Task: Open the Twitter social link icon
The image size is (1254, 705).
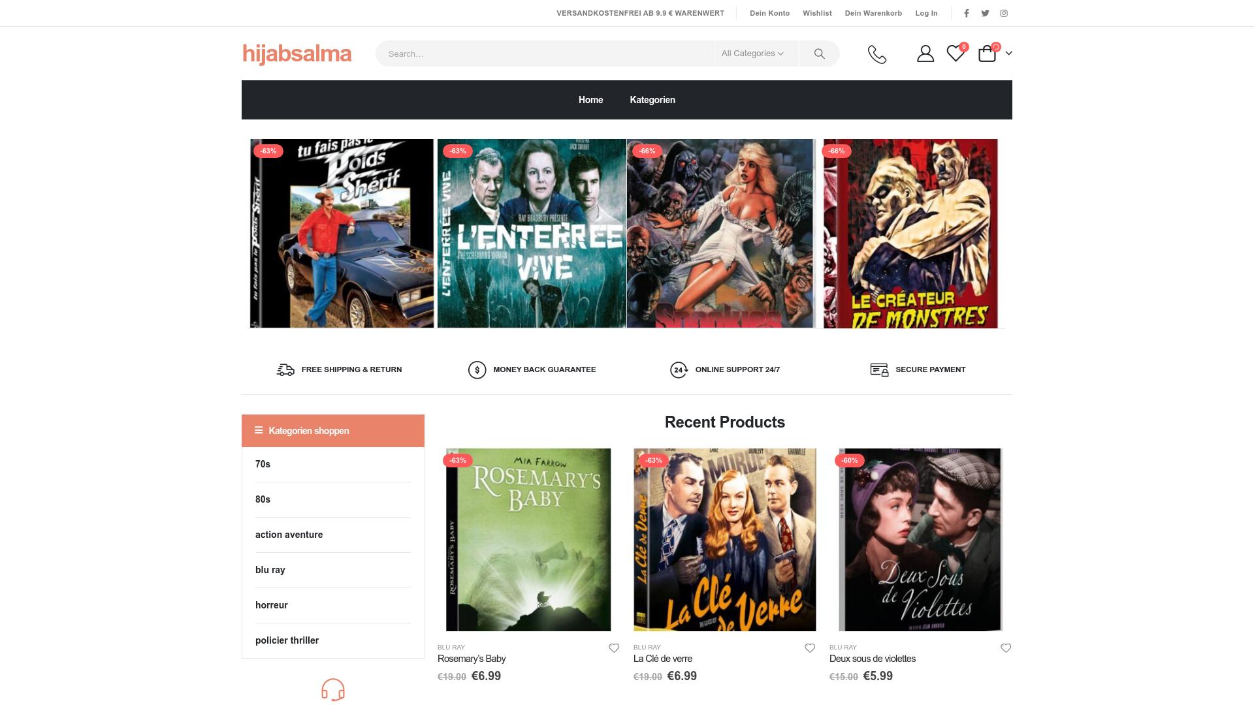Action: pyautogui.click(x=985, y=13)
